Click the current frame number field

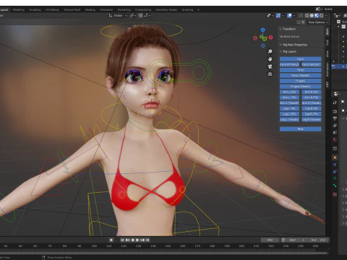pyautogui.click(x=270, y=240)
